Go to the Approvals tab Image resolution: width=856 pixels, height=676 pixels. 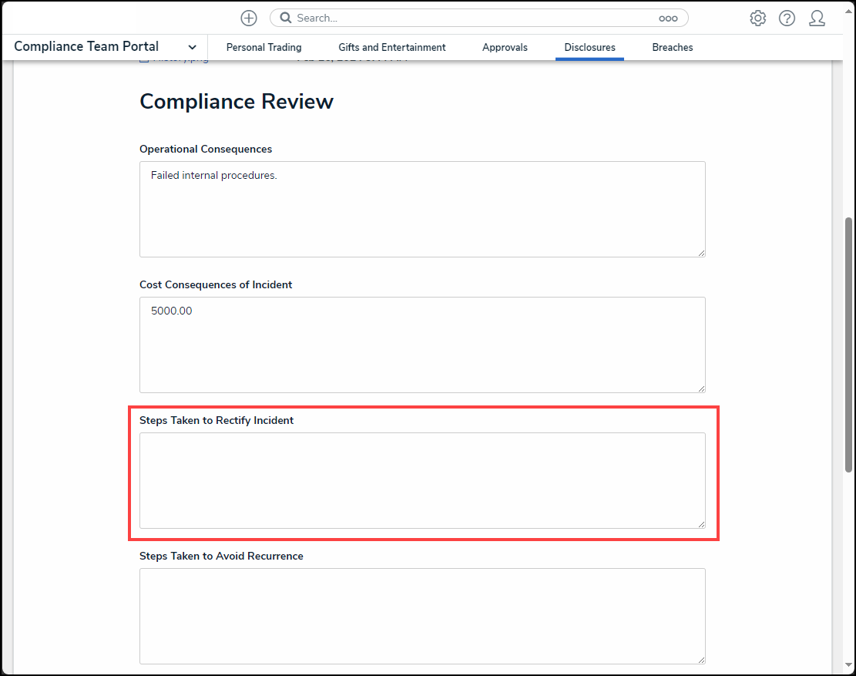(505, 47)
